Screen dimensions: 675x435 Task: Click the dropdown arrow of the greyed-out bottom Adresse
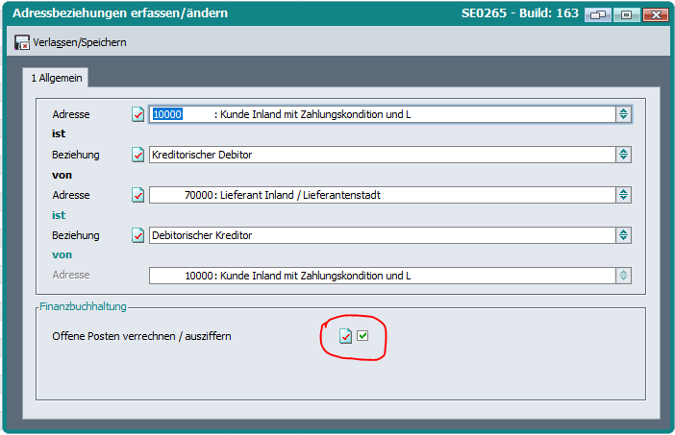point(624,276)
